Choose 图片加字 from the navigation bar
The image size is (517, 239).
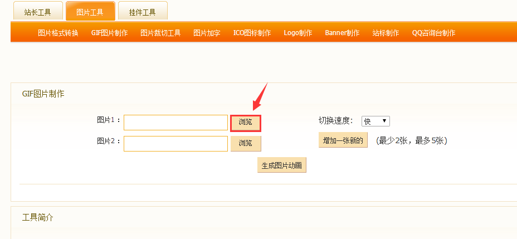click(x=207, y=33)
